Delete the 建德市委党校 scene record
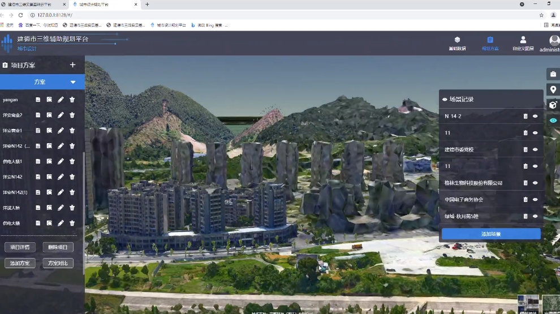Image resolution: width=560 pixels, height=314 pixels. coord(525,149)
